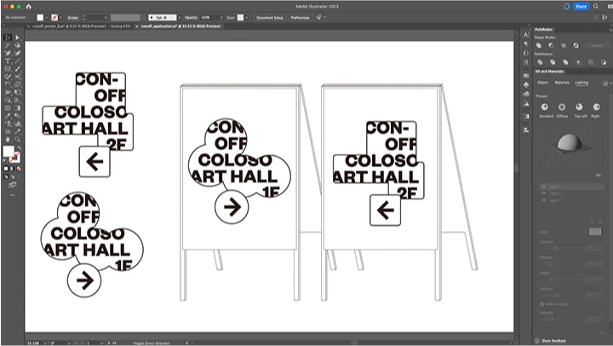Toggle visibility of Light 2
Viewport: 613px width, 346px height.
pos(543,193)
